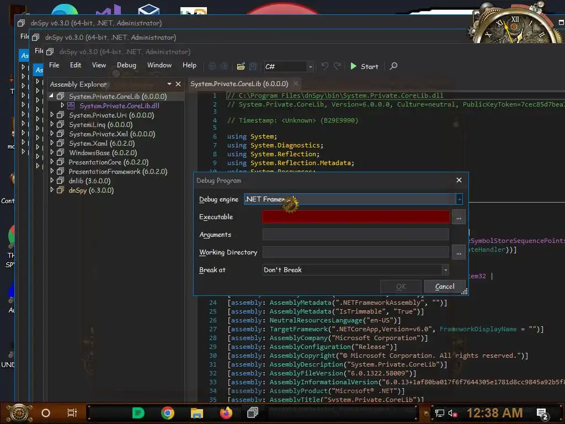
Task: Open the Edit menu
Action: [75, 65]
